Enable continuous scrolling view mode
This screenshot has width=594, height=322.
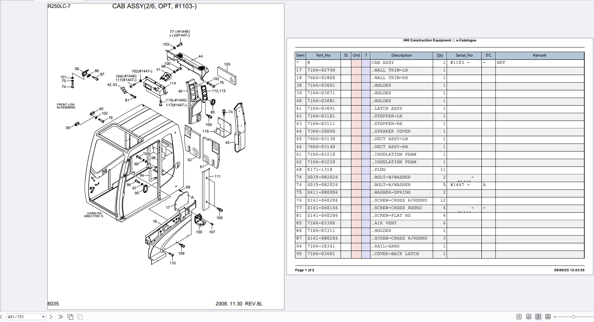(x=529, y=317)
